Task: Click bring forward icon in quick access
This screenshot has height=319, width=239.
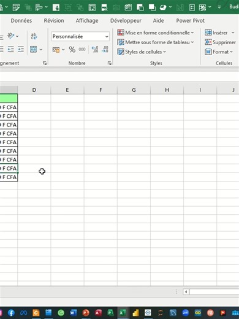Action: point(140,7)
